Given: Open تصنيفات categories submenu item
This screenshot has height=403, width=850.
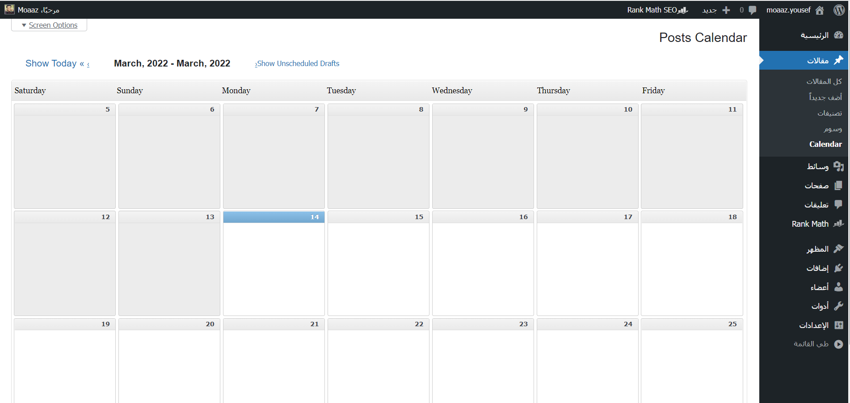Looking at the screenshot, I should 830,113.
